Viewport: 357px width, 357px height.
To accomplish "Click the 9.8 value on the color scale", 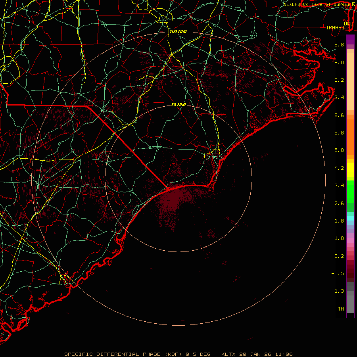I will (339, 44).
